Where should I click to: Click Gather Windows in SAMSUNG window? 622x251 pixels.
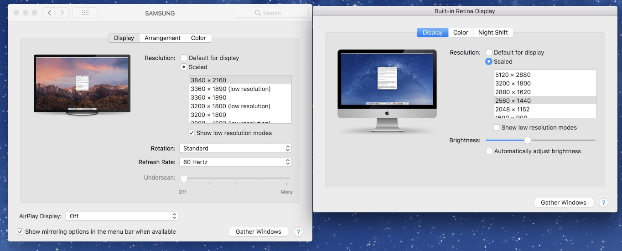pos(258,232)
